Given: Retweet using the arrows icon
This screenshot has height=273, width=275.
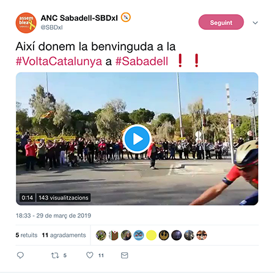Looking at the screenshot, I should coord(55,255).
